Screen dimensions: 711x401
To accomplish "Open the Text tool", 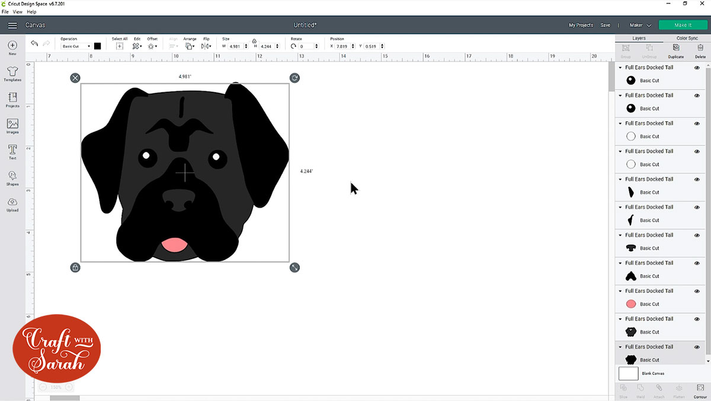I will click(x=12, y=151).
